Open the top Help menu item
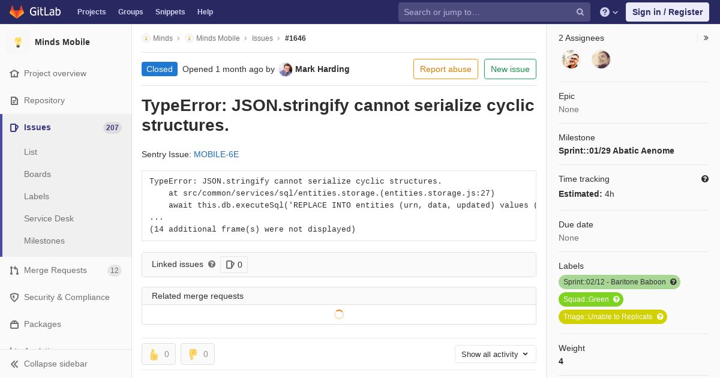This screenshot has height=378, width=720. [x=205, y=12]
